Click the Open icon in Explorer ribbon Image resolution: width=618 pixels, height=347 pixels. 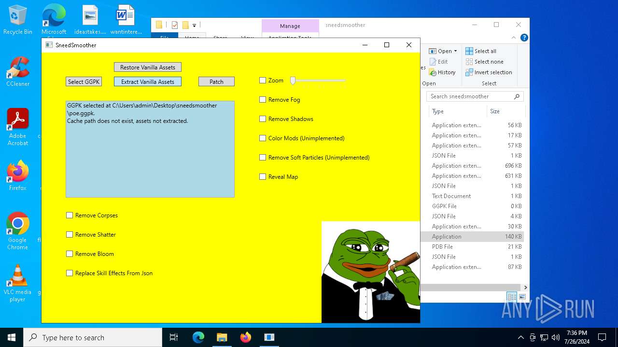(432, 51)
